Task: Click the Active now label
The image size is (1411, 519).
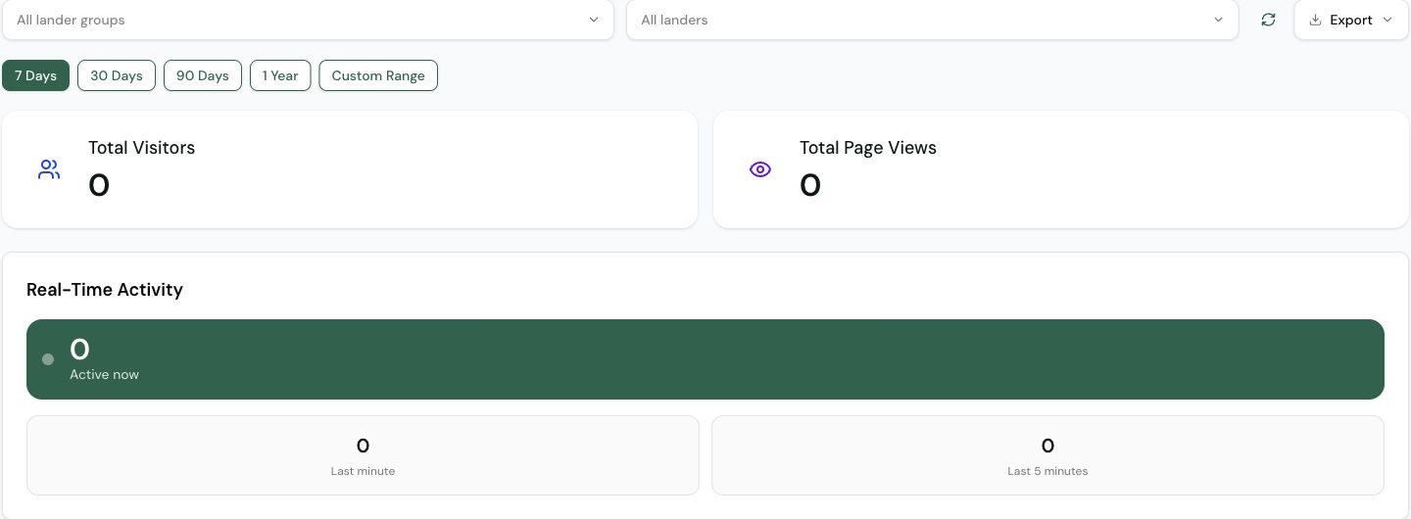Action: [104, 375]
